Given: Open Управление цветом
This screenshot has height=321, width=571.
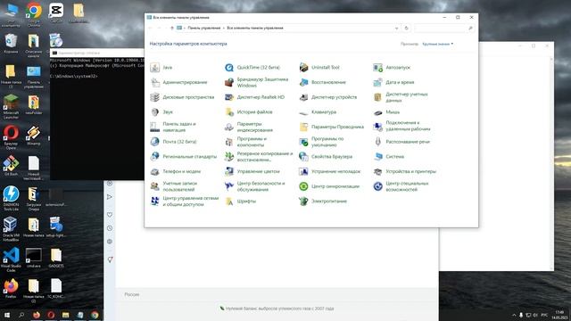Looking at the screenshot, I should point(252,171).
